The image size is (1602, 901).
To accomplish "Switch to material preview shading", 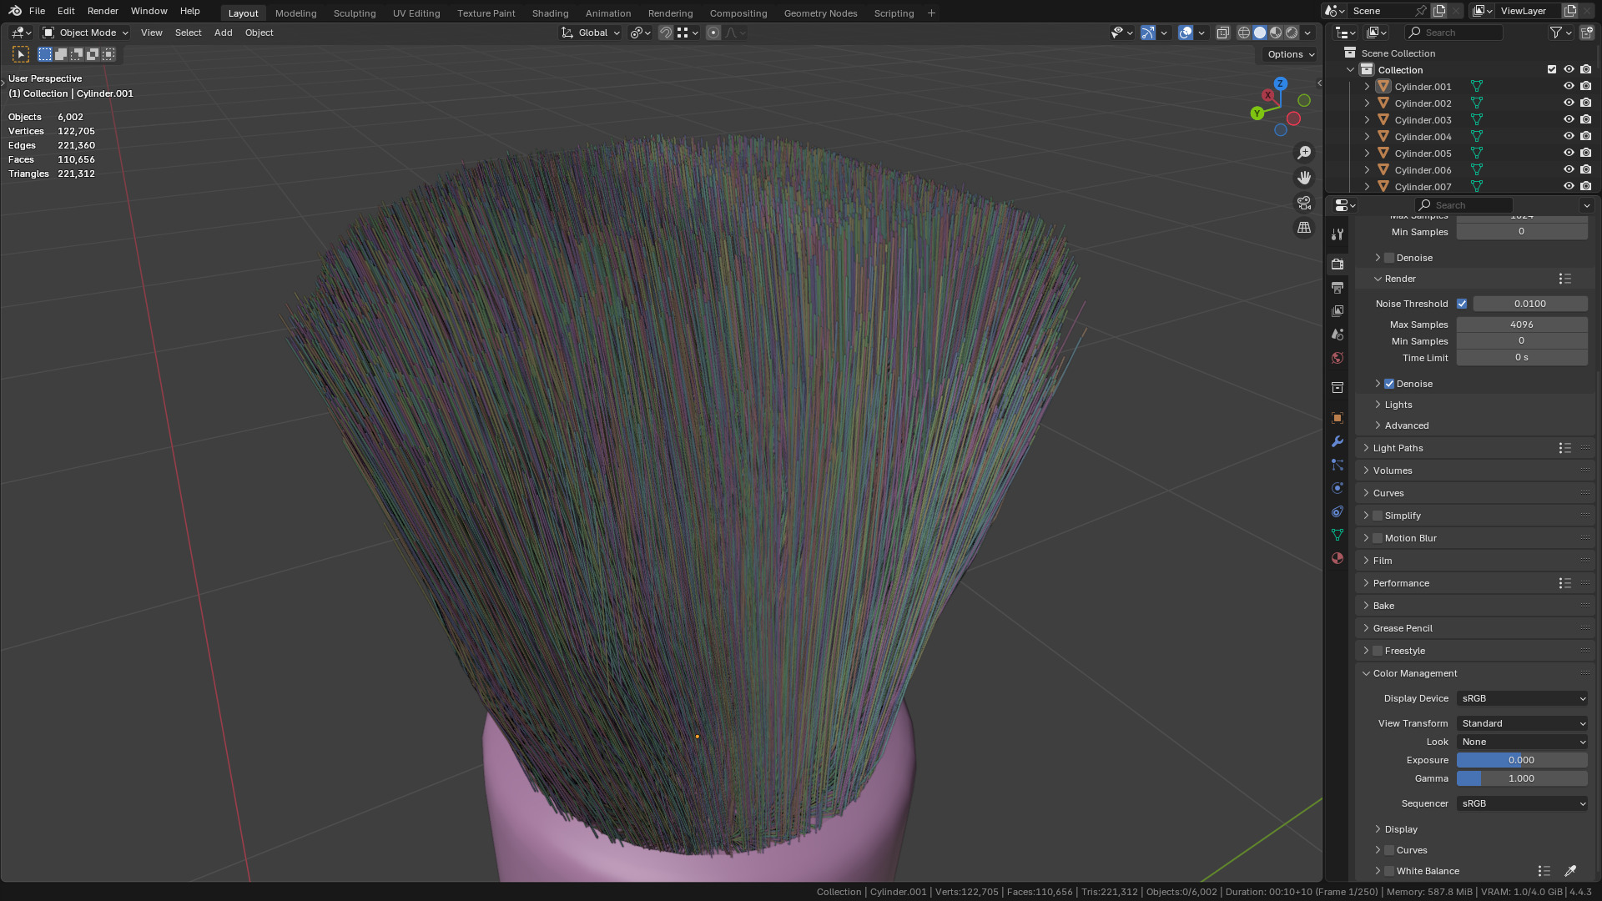I will point(1276,33).
